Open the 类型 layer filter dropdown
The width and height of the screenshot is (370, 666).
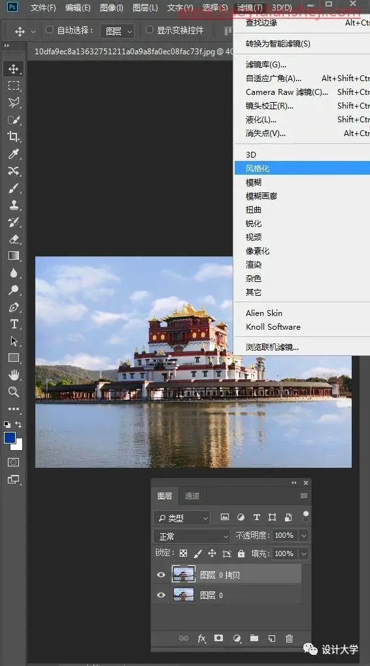pyautogui.click(x=182, y=517)
